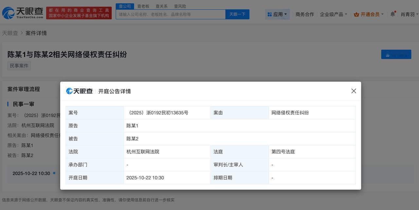Click the case number （2025）浙0192民初13635号 cell
419x210 pixels.
click(167, 113)
